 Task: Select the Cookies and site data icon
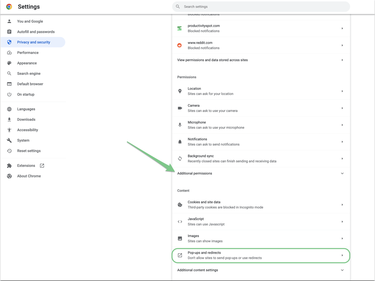click(x=180, y=205)
